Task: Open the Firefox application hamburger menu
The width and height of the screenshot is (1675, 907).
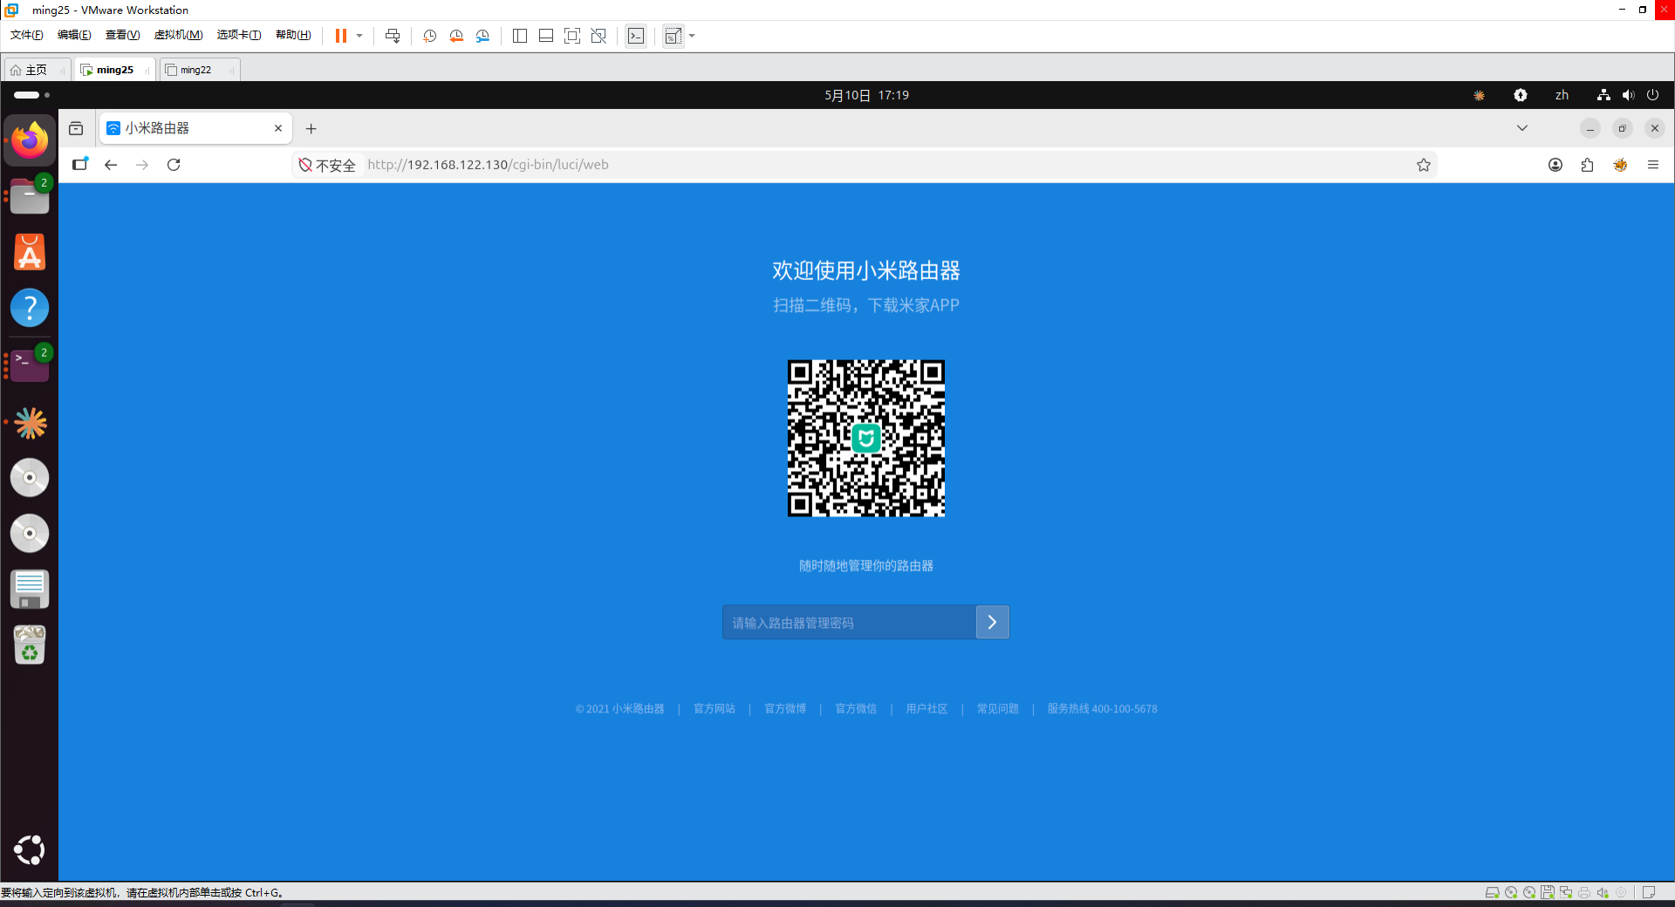Action: coord(1653,165)
